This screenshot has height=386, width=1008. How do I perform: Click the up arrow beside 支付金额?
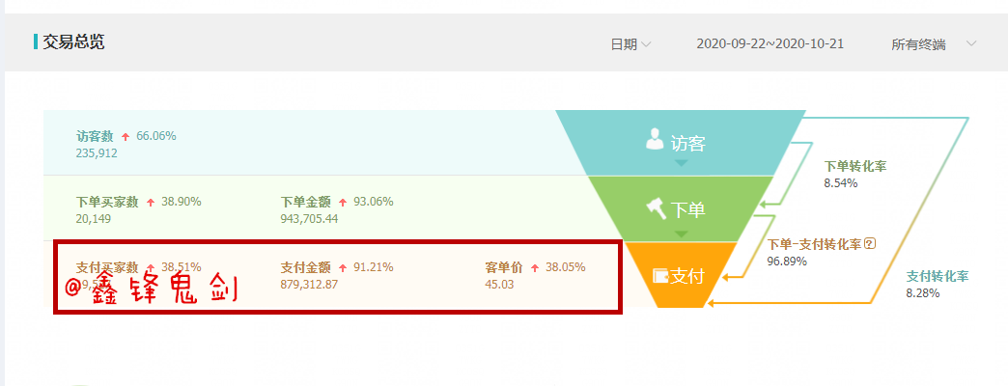(343, 268)
